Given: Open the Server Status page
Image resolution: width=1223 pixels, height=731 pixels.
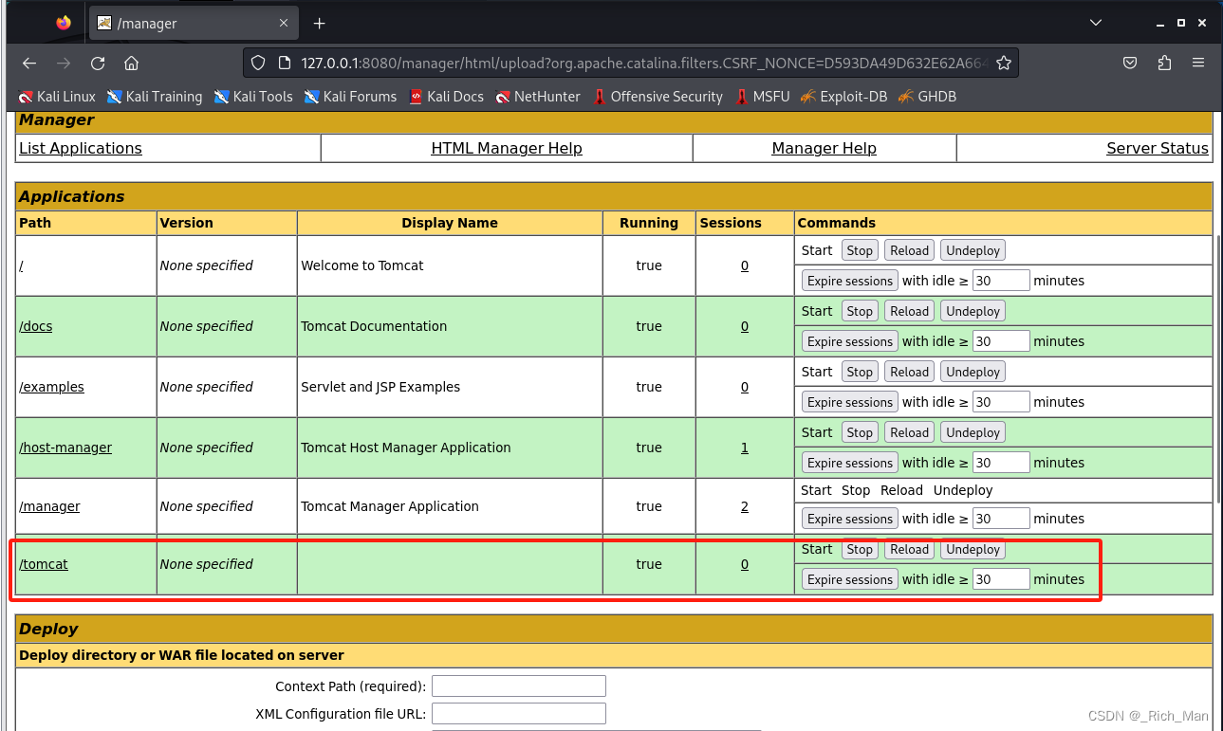Looking at the screenshot, I should pos(1157,148).
